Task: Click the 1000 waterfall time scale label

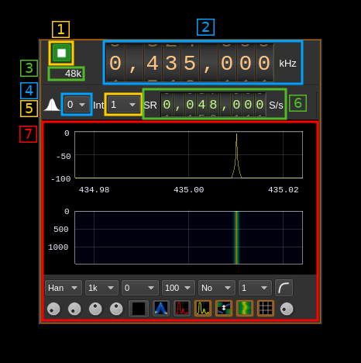Action: click(58, 247)
